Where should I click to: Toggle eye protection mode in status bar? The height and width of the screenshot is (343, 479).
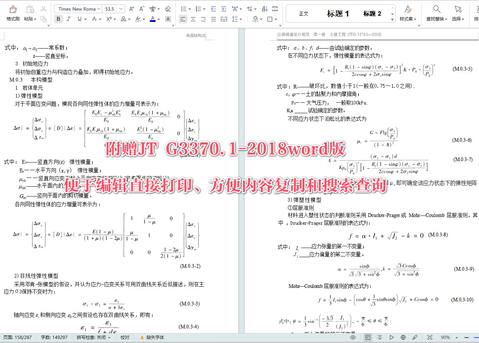point(353,338)
